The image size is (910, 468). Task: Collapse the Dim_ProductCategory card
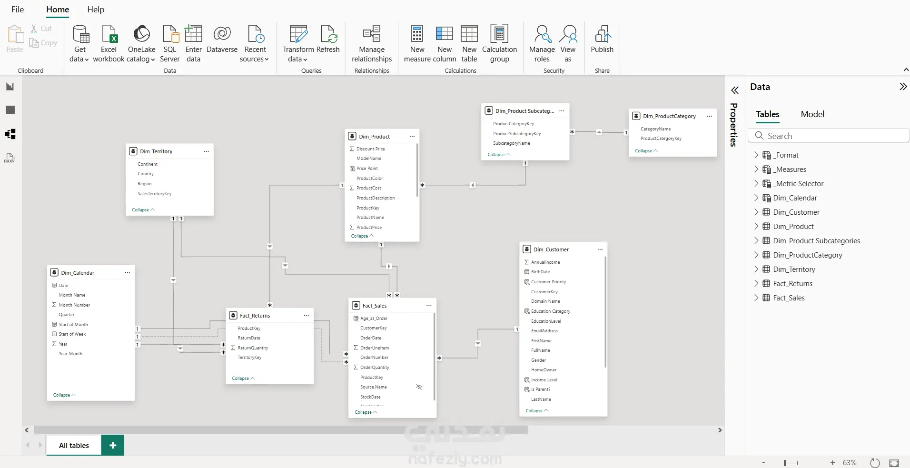click(x=646, y=150)
